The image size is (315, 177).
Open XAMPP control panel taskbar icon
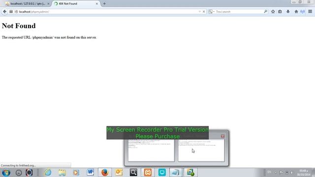148,173
